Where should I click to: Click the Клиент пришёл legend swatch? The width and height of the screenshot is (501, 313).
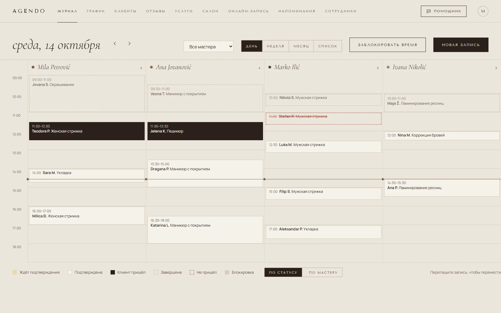[x=113, y=272]
